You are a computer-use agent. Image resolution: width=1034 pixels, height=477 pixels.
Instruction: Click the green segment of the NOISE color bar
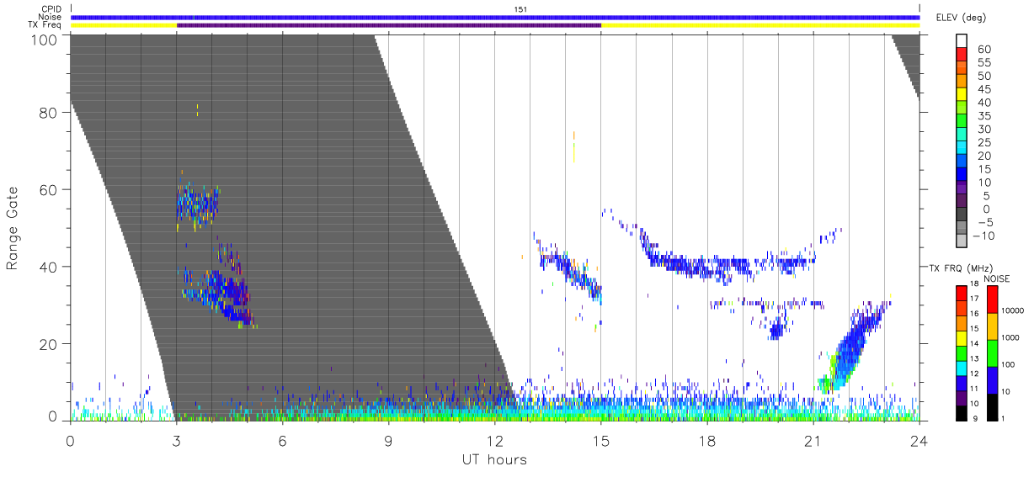pyautogui.click(x=991, y=352)
